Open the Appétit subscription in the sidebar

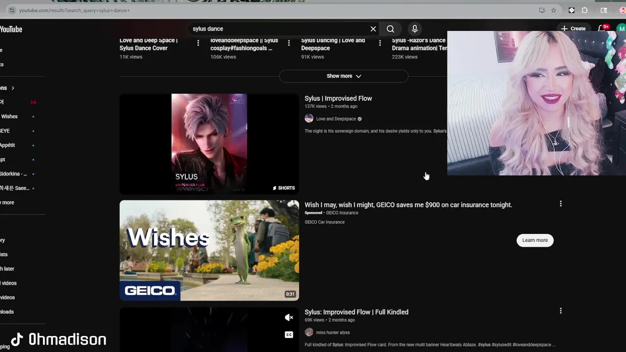pos(7,145)
